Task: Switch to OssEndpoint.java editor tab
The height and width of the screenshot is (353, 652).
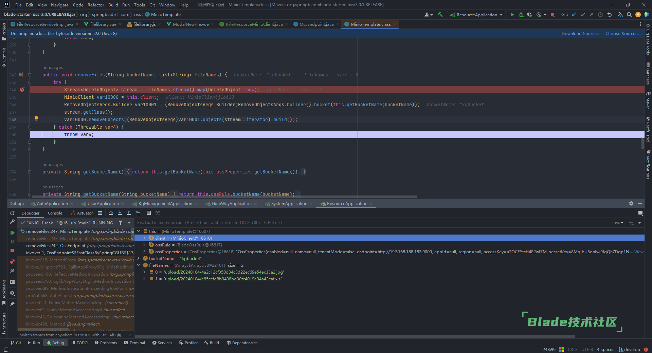Action: (x=316, y=24)
